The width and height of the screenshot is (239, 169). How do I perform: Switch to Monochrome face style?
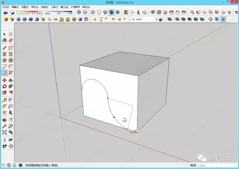tap(118, 12)
